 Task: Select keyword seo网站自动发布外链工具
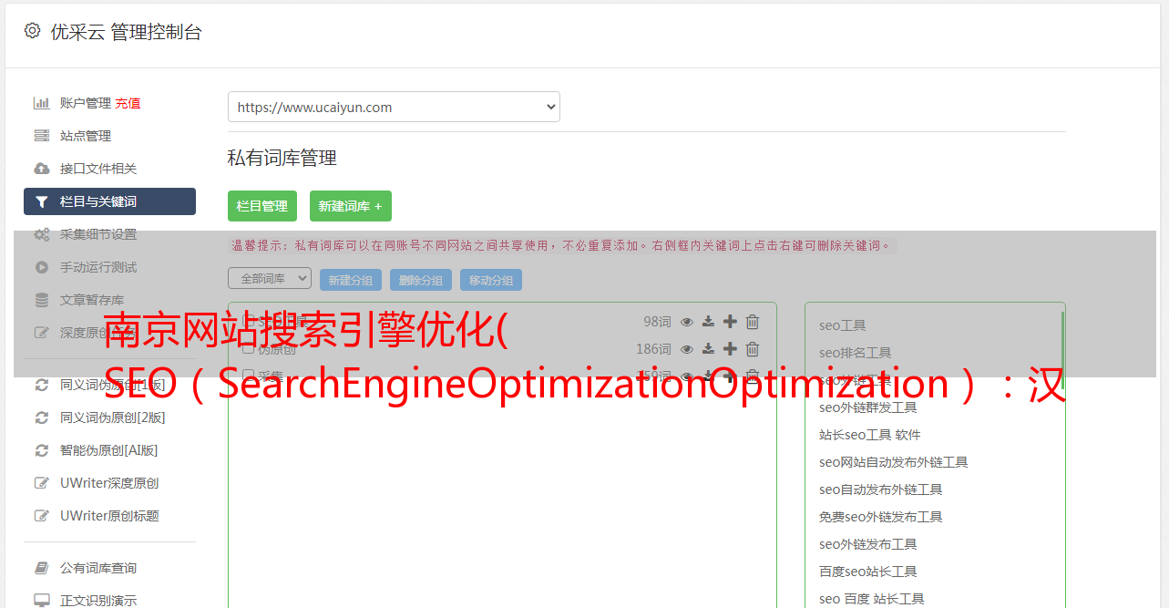point(894,462)
